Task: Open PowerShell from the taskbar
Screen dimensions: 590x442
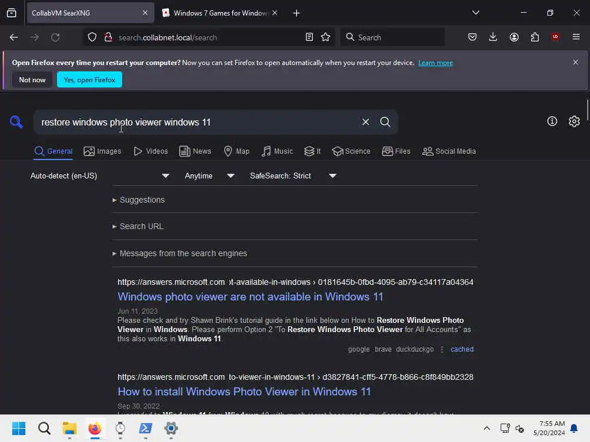Action: click(x=146, y=428)
